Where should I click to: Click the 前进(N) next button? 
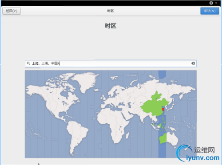click(x=210, y=11)
